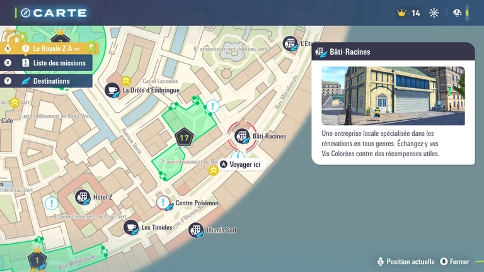Viewport: 484px width, 272px height.
Task: Click the Bâti-Racines preview photo
Action: pyautogui.click(x=393, y=96)
